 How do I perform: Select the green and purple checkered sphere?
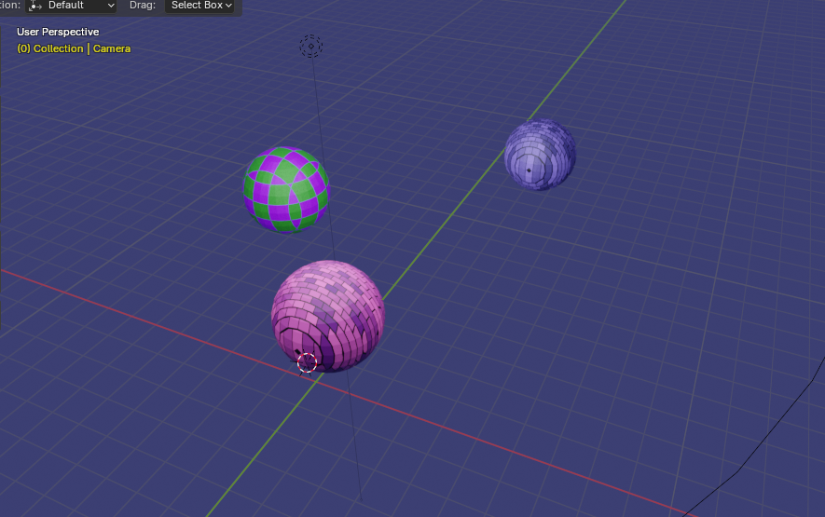click(285, 189)
